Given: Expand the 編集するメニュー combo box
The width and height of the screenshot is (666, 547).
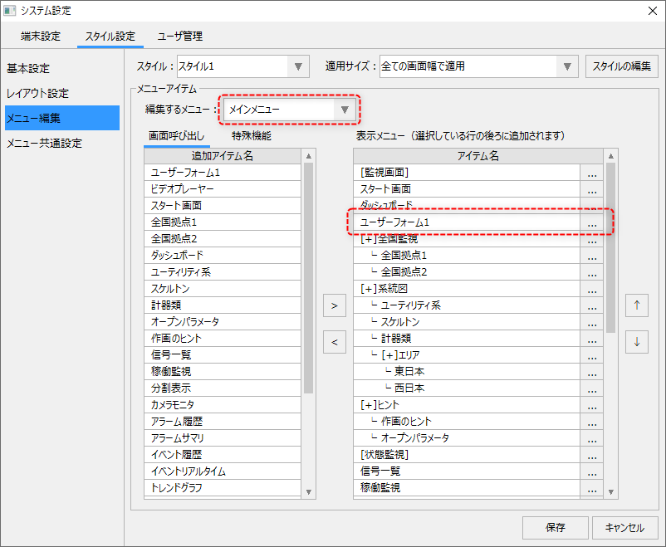Looking at the screenshot, I should (345, 109).
